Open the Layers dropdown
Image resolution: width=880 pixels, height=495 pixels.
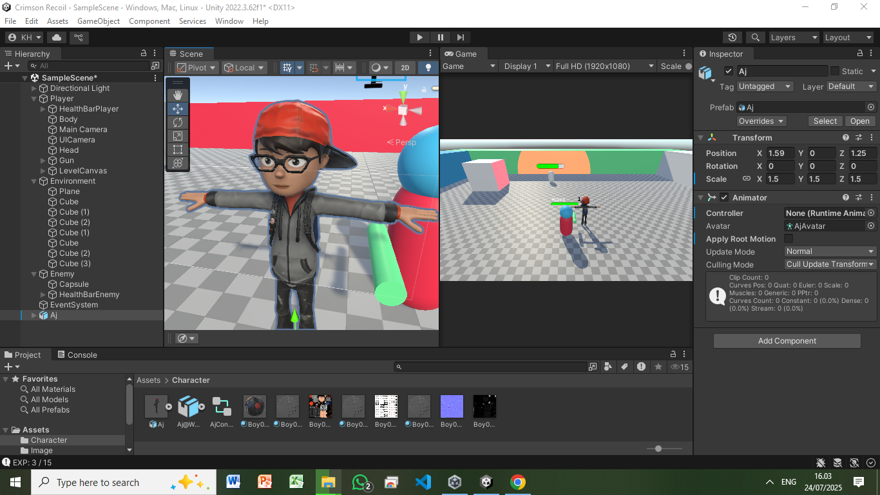(x=794, y=37)
